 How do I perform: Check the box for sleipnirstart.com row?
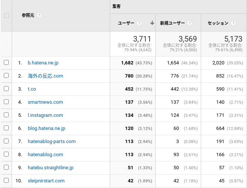[x=6, y=180]
